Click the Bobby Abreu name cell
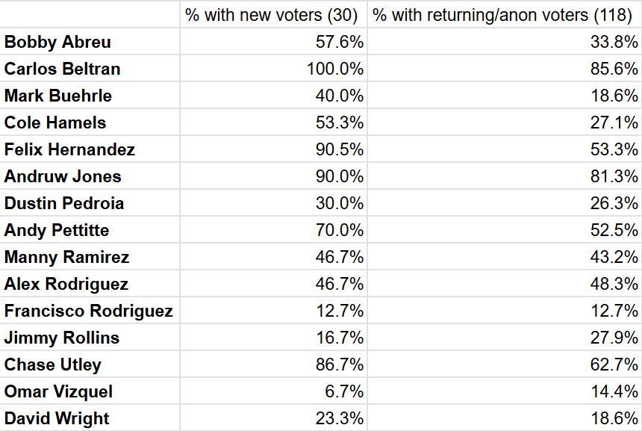Viewport: 642px width, 431px height. (x=57, y=43)
